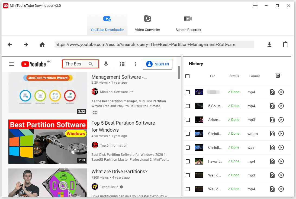This screenshot has height=199, width=296.
Task: Locate the Weil d... mp3 file
Action: (272, 175)
